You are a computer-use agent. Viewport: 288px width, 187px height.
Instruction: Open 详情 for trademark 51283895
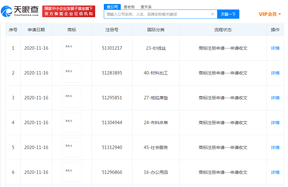tap(275, 73)
